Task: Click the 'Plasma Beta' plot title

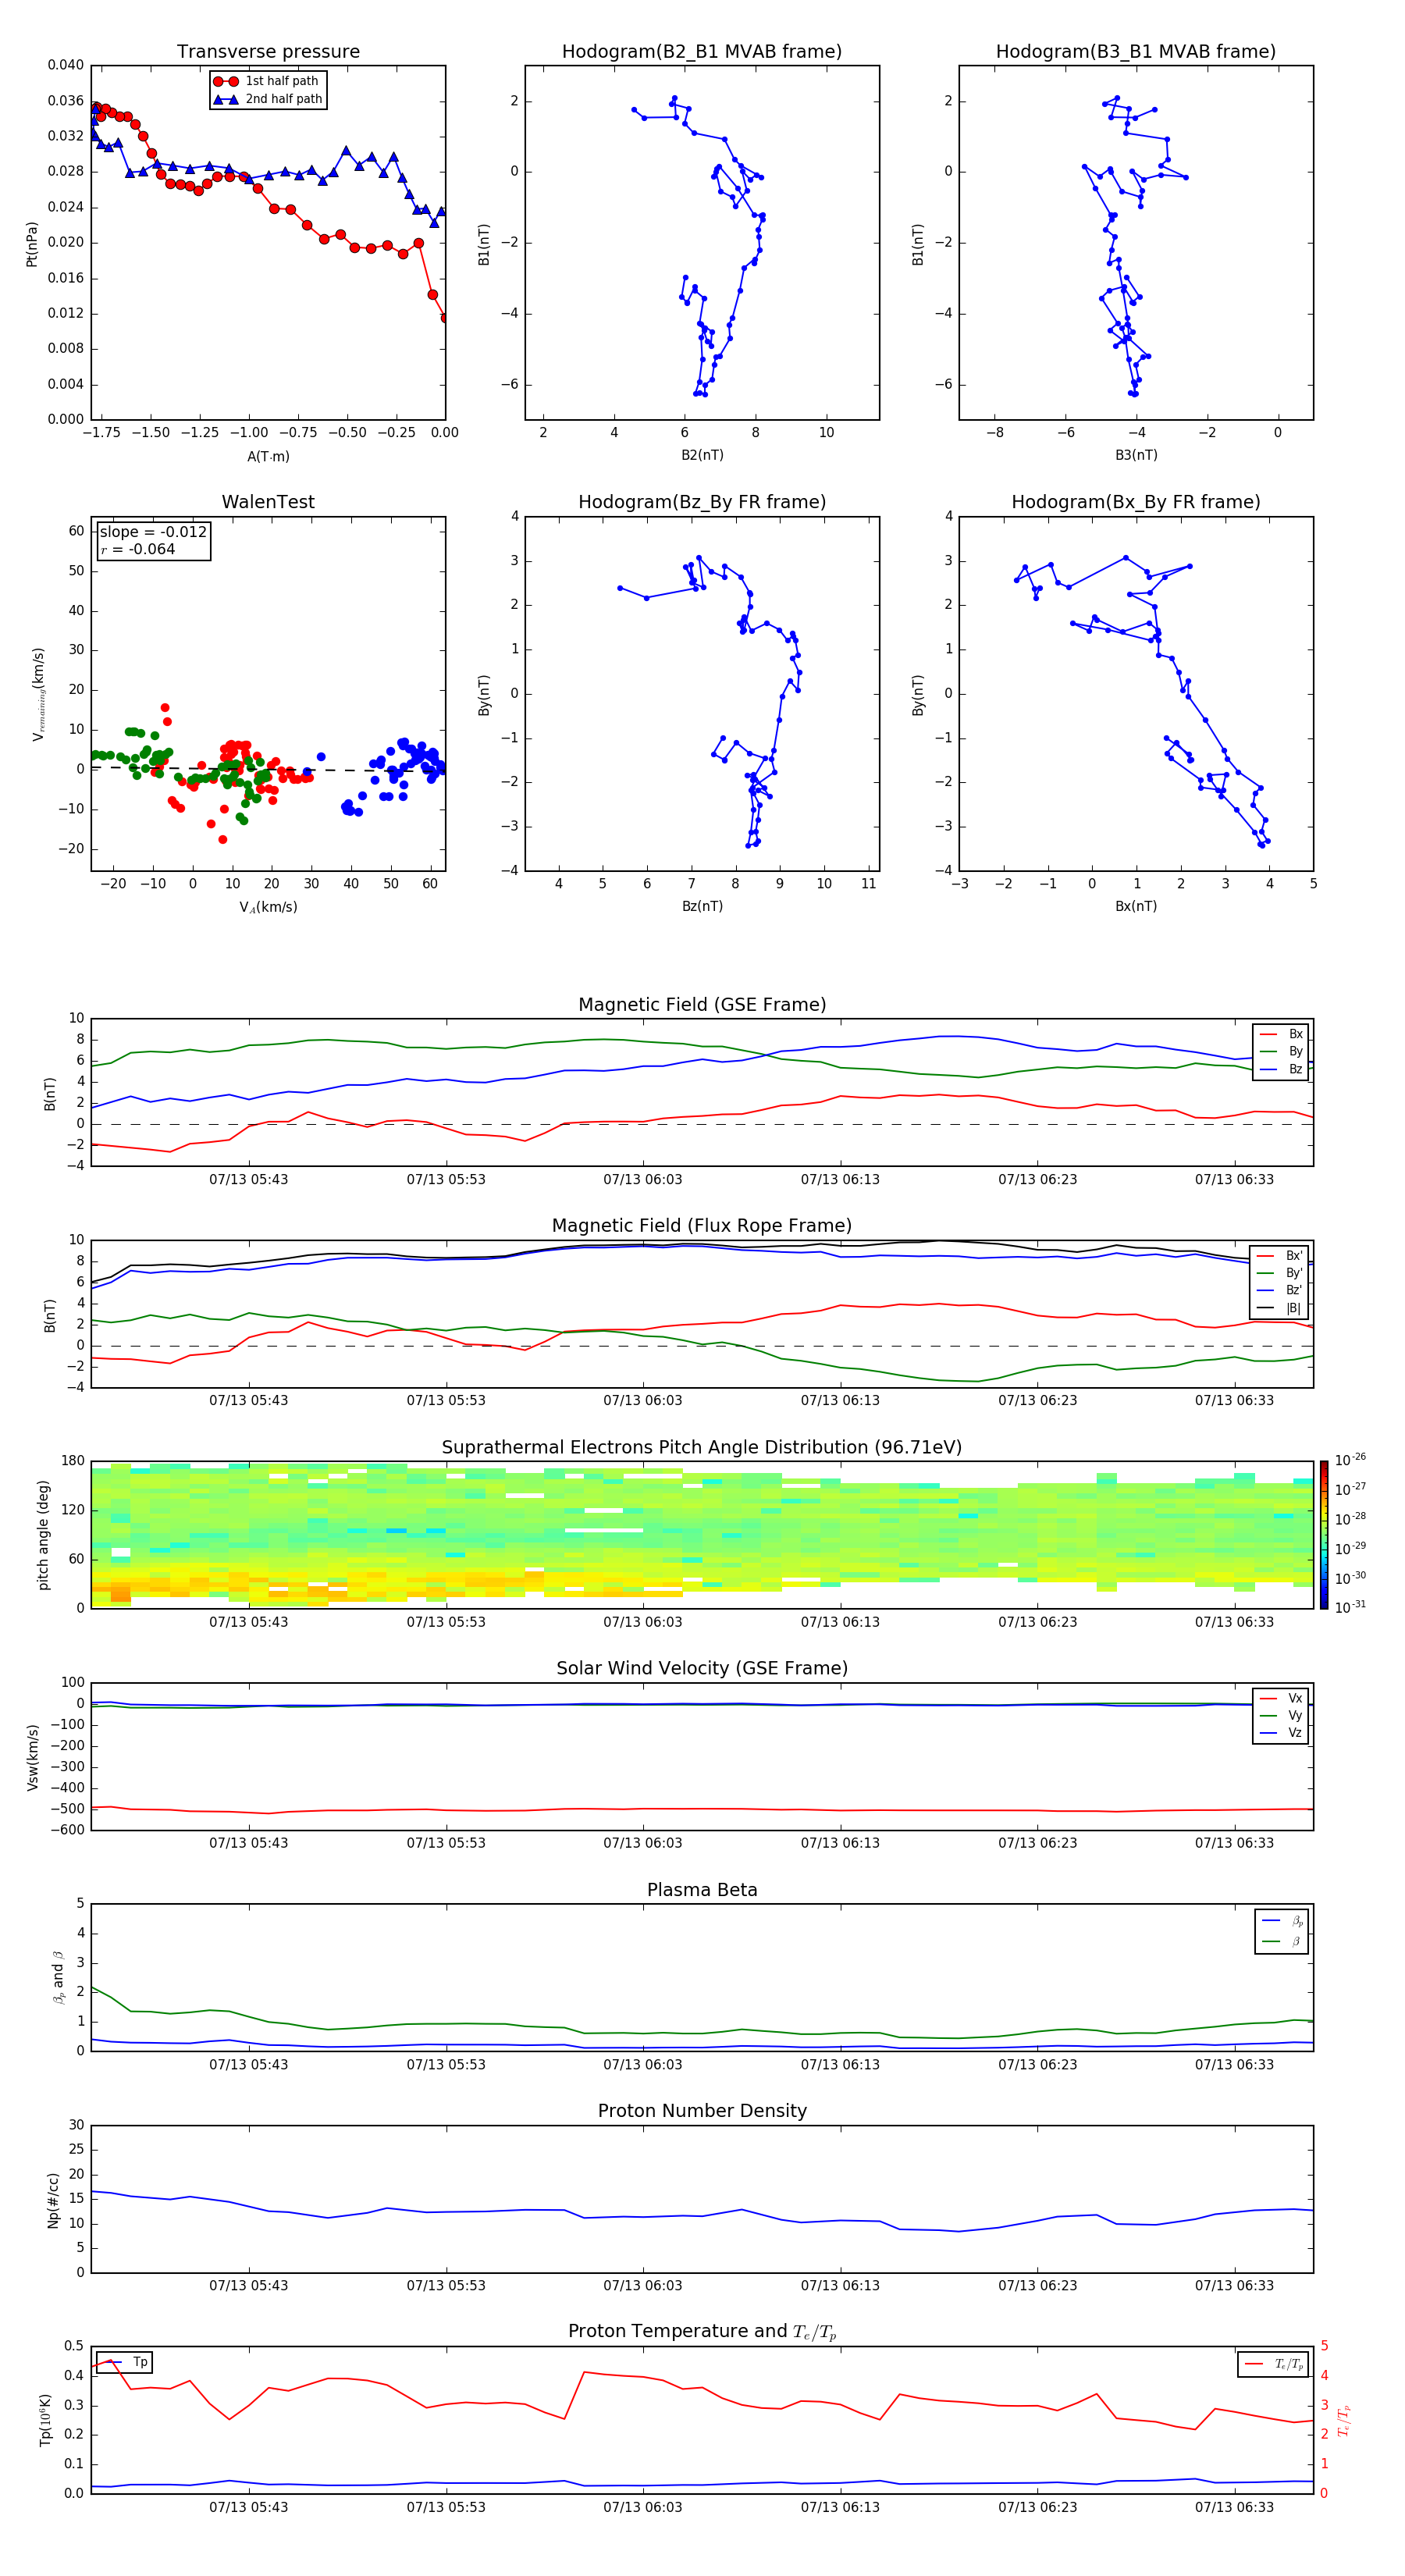Action: [x=702, y=1890]
